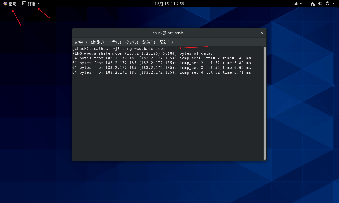Click the volume speaker icon
The image size is (339, 203).
[x=320, y=3]
